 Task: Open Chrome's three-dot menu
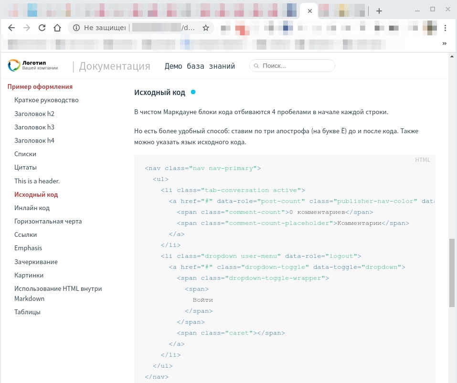pyautogui.click(x=446, y=28)
